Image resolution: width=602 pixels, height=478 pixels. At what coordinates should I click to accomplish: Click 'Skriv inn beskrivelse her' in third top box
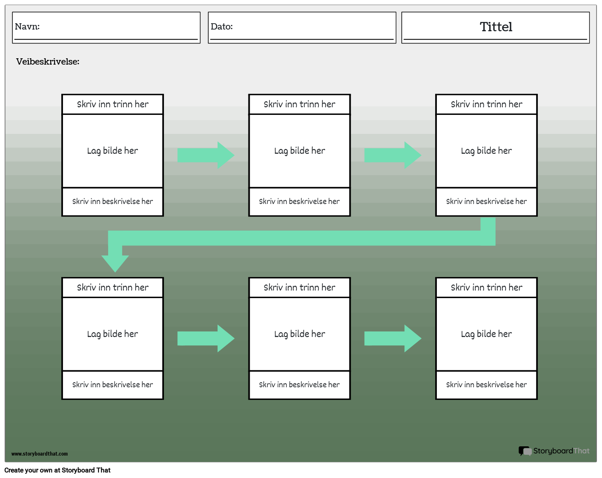coord(486,201)
